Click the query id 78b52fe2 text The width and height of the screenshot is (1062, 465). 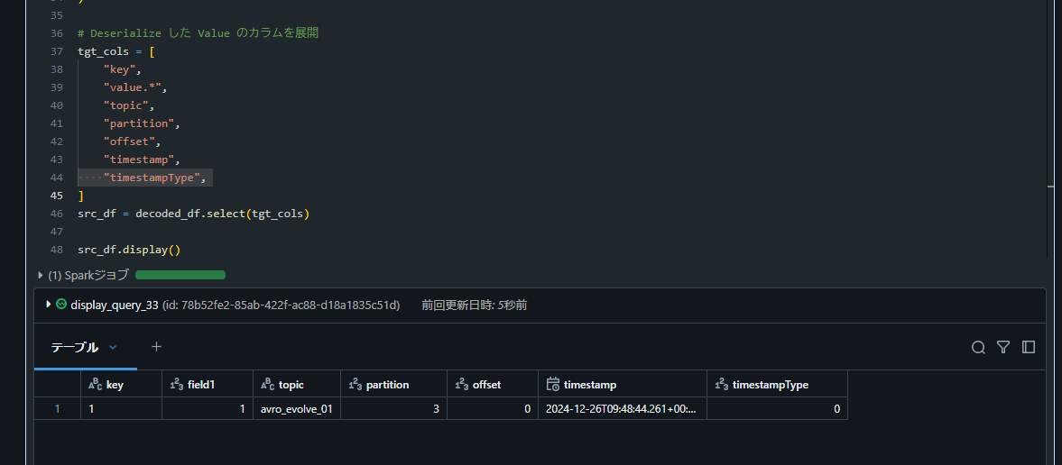tap(282, 305)
